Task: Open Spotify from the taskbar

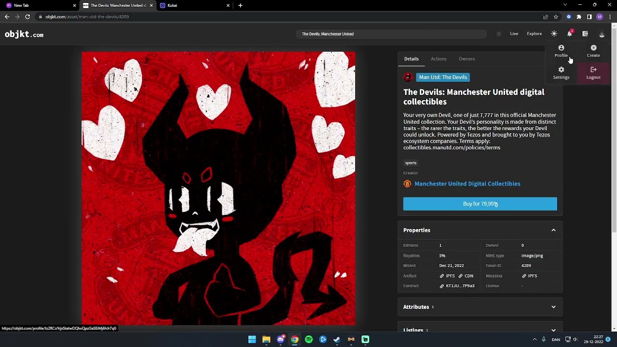Action: [x=308, y=340]
